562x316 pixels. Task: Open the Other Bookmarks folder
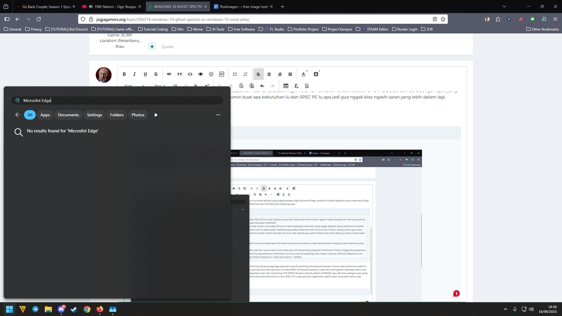542,29
